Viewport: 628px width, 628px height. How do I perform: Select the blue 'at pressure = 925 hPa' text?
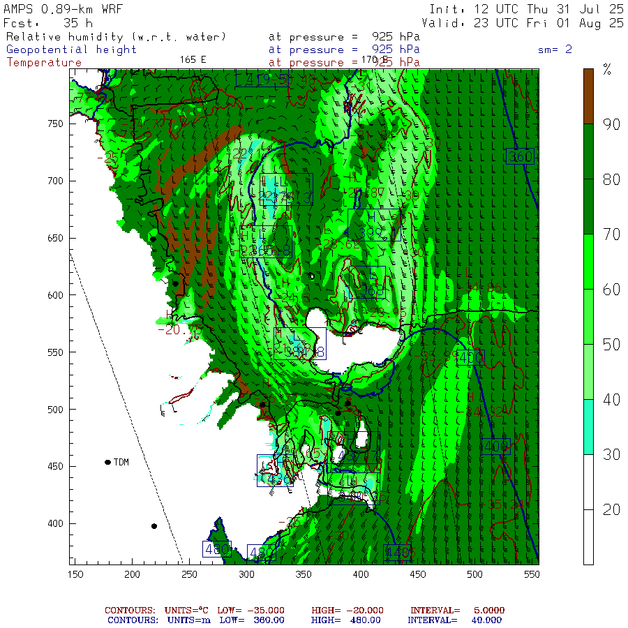(344, 50)
